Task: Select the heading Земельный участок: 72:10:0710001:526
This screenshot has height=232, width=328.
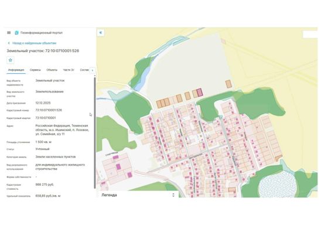Action: pos(43,51)
